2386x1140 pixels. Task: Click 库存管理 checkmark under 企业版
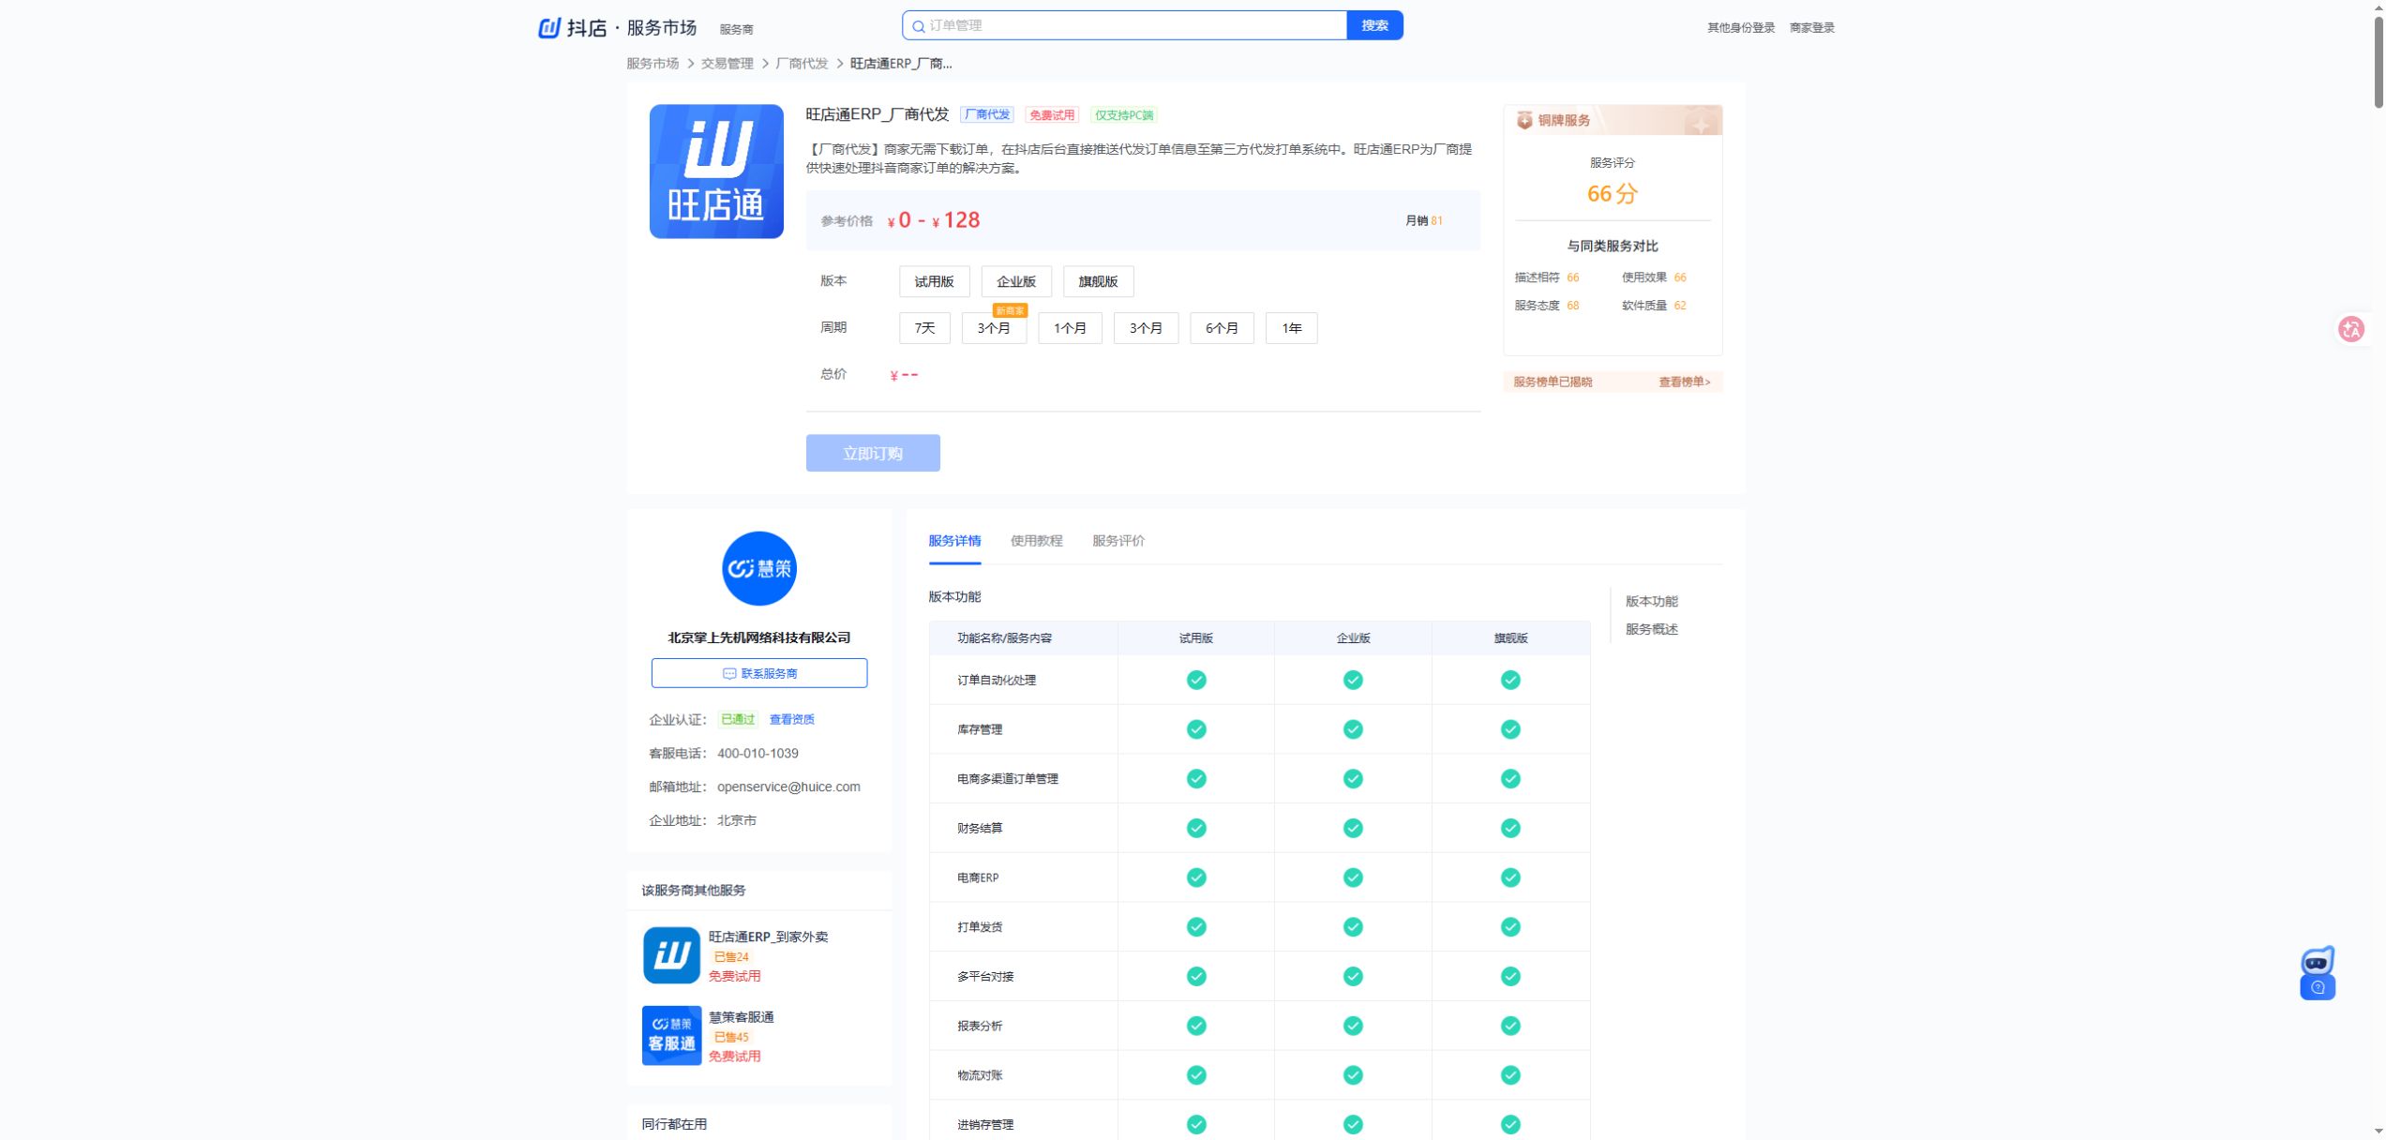pyautogui.click(x=1352, y=729)
